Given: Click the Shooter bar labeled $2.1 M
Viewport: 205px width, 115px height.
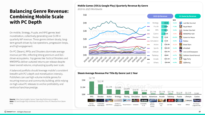Looking at the screenshot, I should click(100, 89).
